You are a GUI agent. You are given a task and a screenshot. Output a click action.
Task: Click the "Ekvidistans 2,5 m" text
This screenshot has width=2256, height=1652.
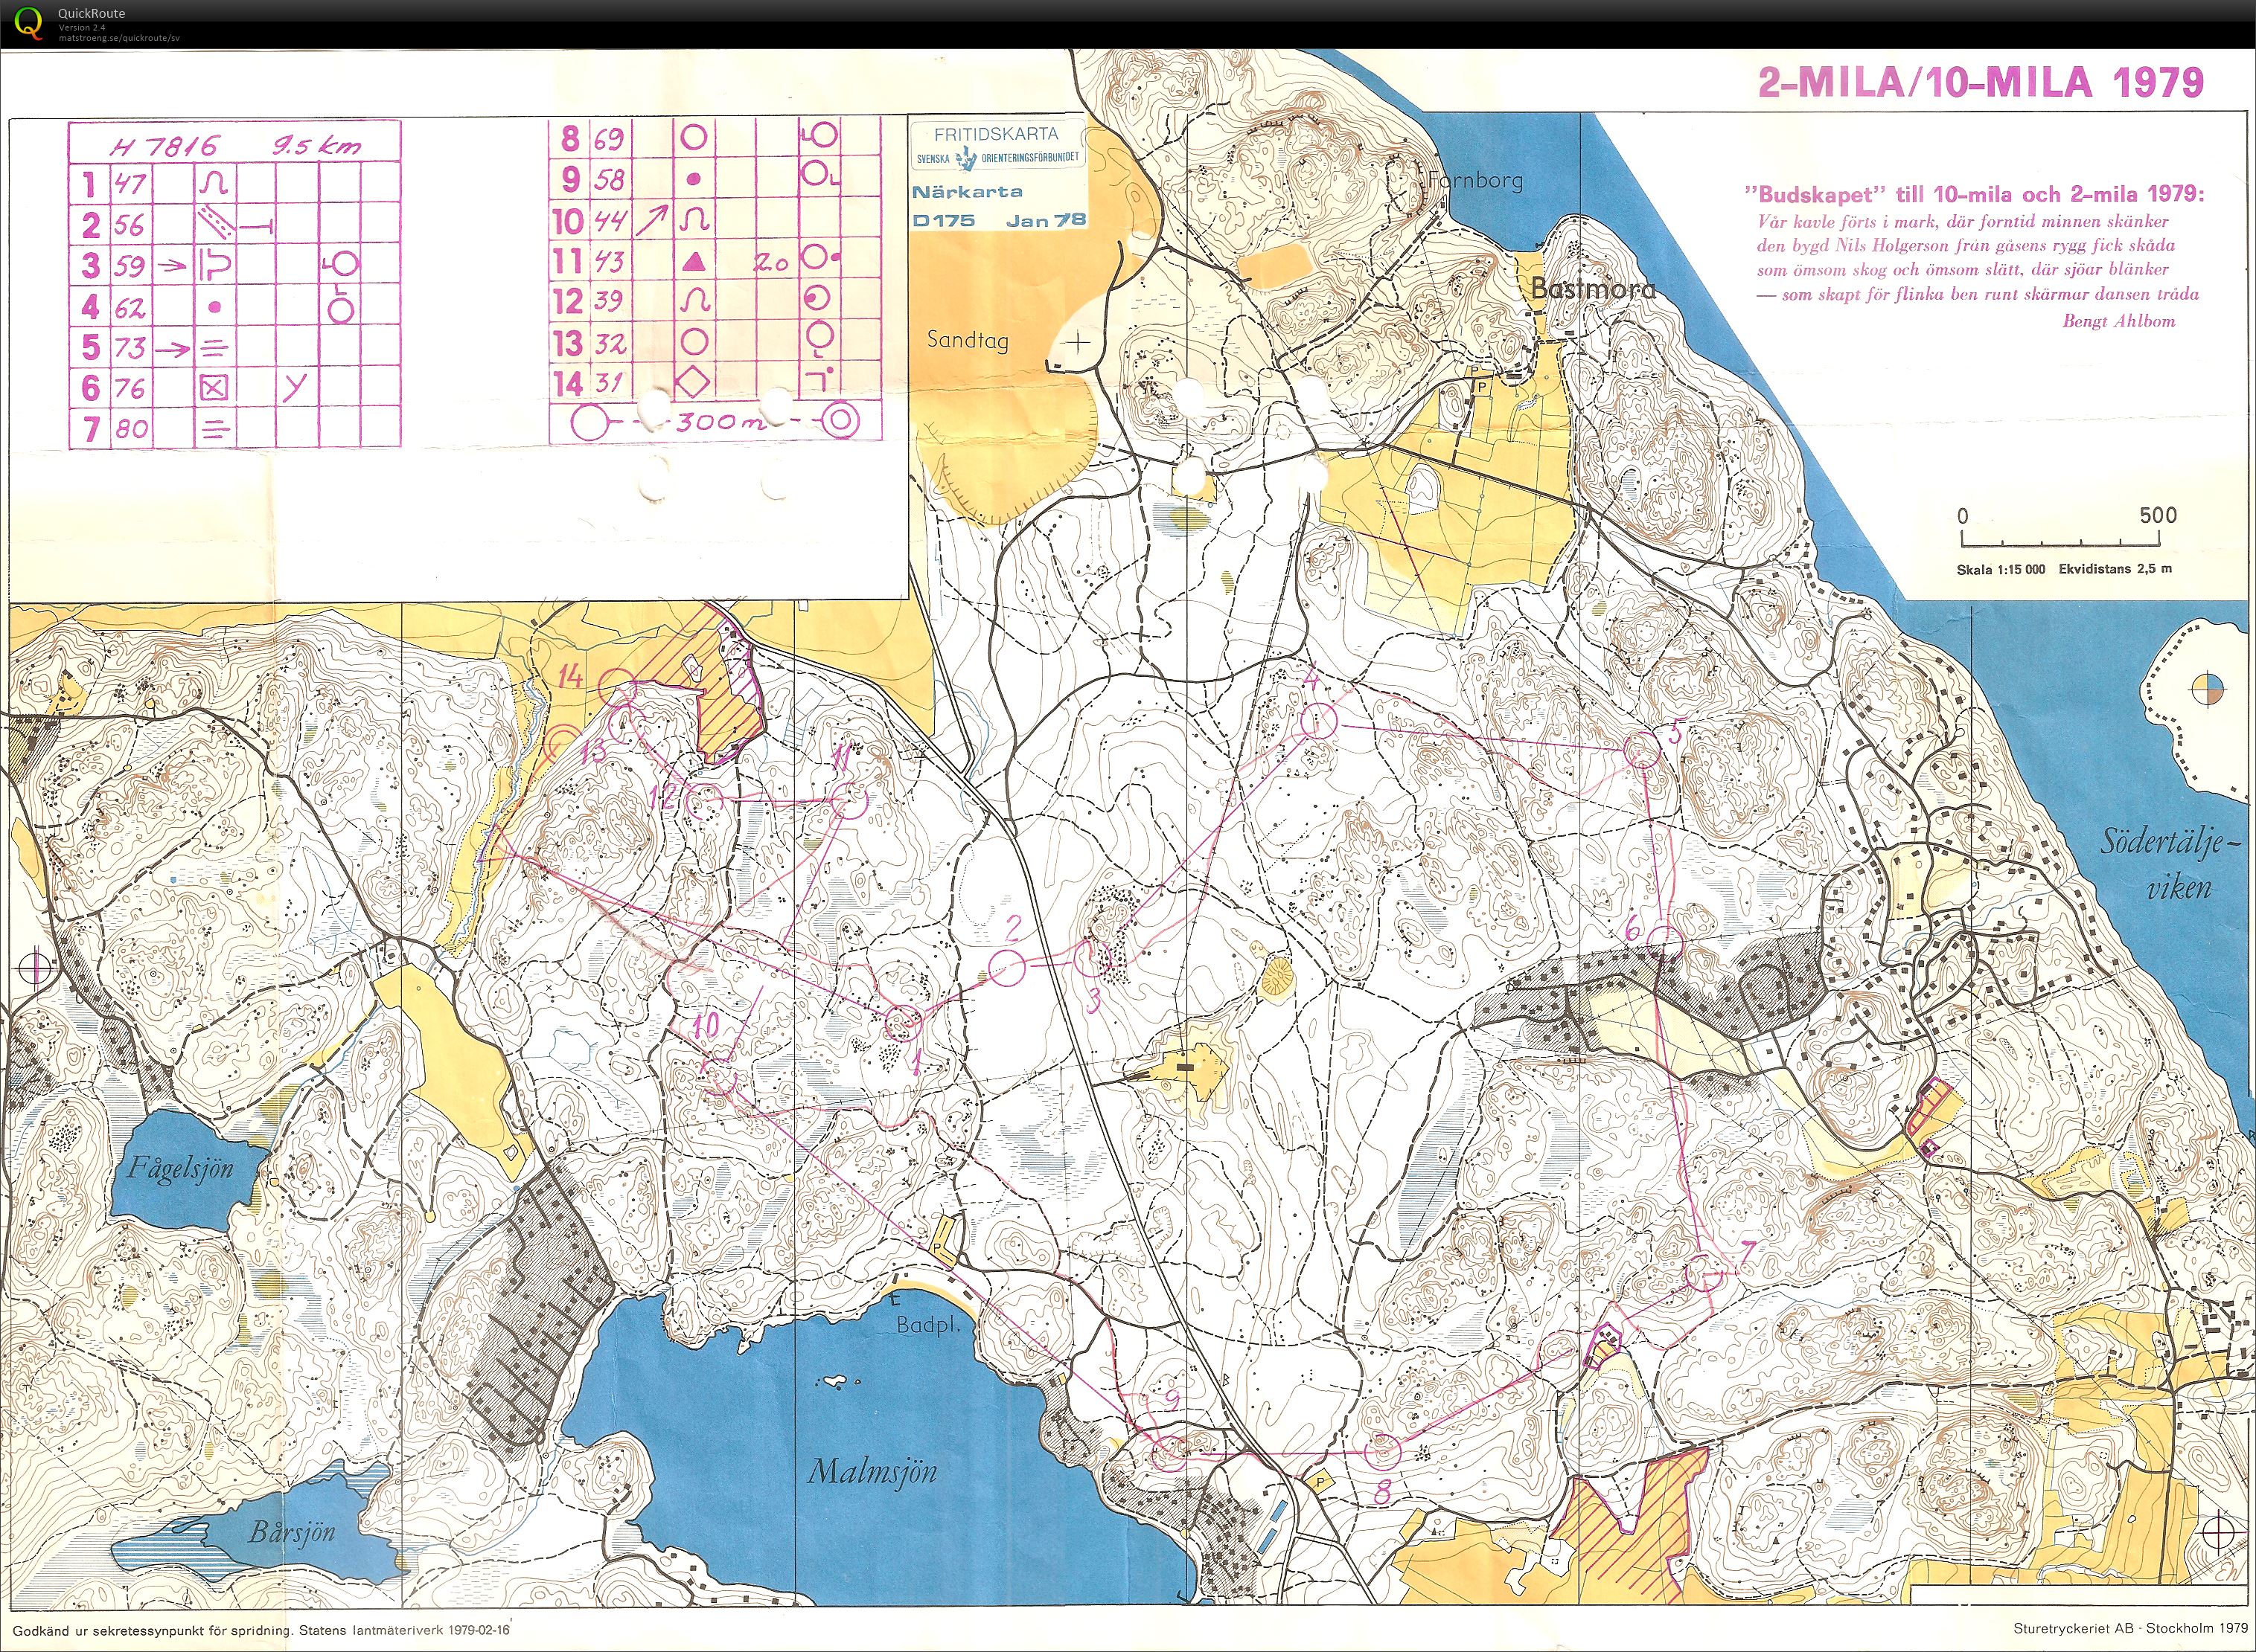pyautogui.click(x=2115, y=569)
